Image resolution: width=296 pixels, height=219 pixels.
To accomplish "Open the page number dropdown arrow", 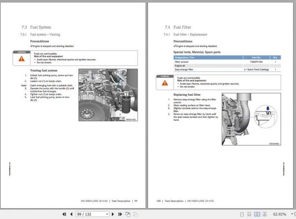I will 107,214.
